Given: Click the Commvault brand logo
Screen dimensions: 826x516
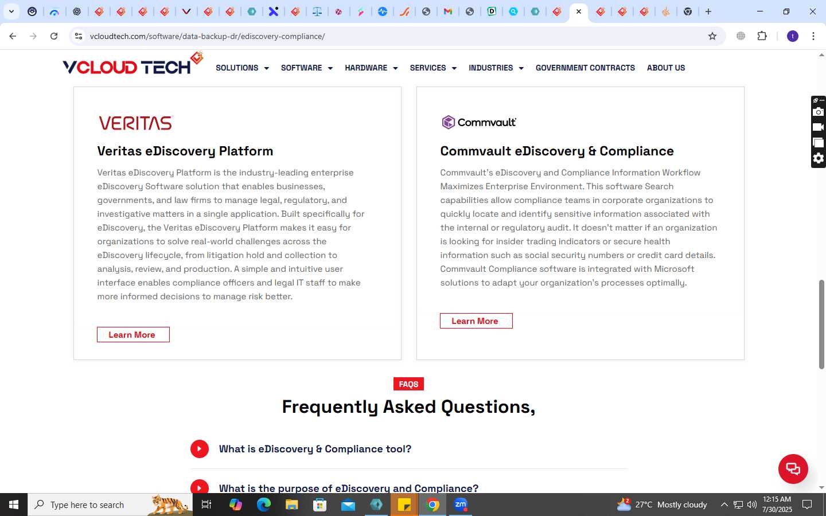Looking at the screenshot, I should tap(479, 122).
